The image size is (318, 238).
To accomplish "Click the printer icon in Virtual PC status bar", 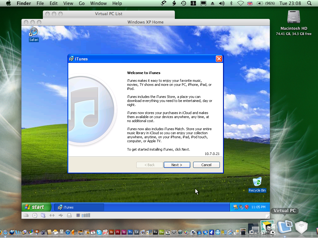I will point(69,215).
